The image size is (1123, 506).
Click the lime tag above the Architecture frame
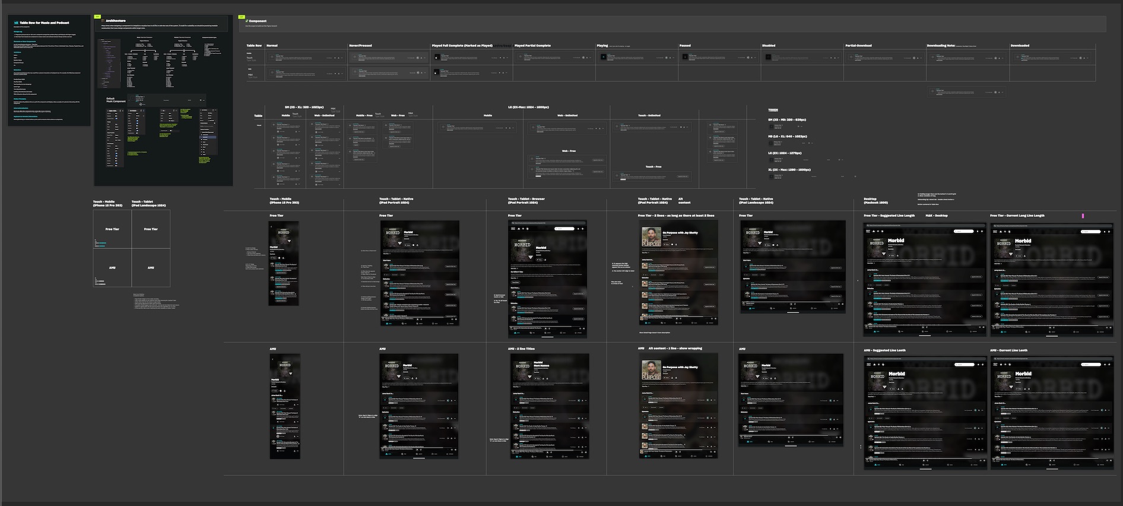tap(97, 17)
